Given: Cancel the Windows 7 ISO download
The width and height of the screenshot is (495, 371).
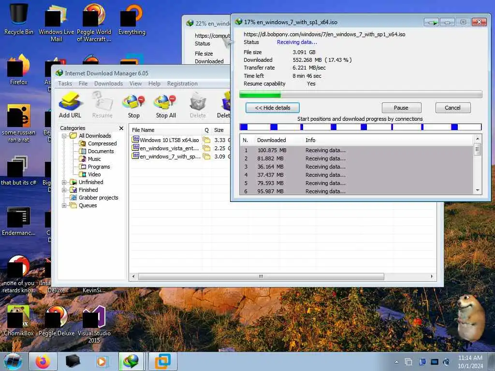Looking at the screenshot, I should pyautogui.click(x=452, y=108).
